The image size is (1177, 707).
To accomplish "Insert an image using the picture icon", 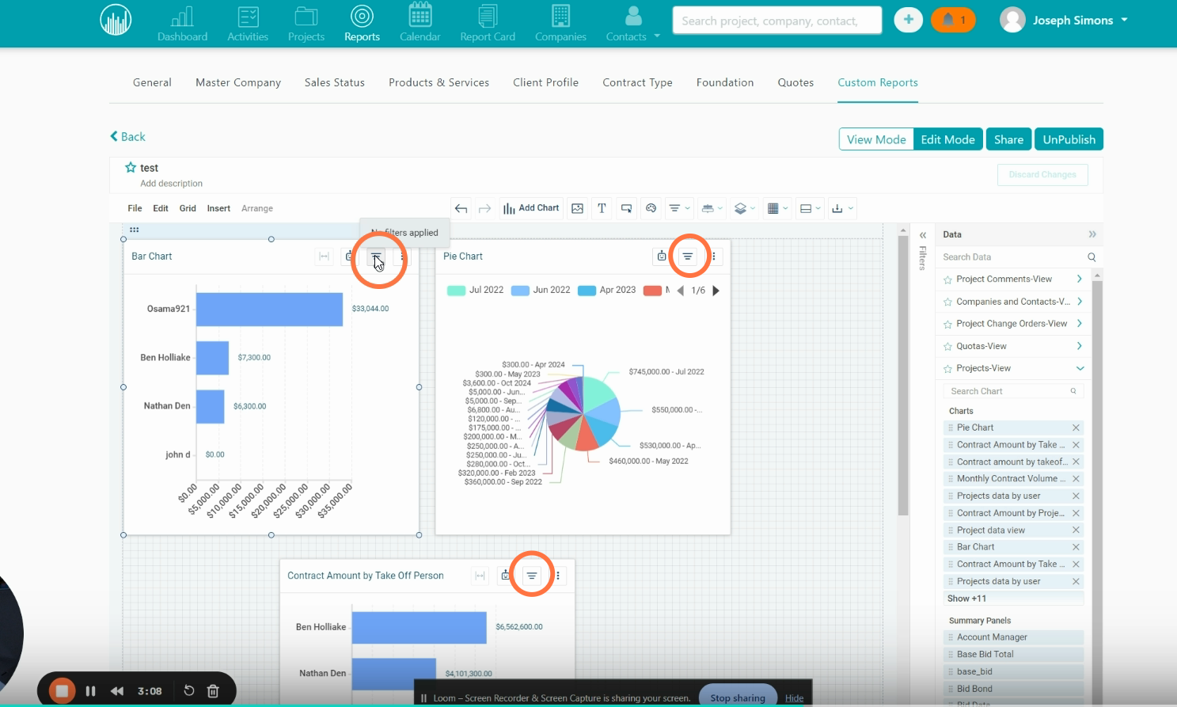I will point(578,208).
